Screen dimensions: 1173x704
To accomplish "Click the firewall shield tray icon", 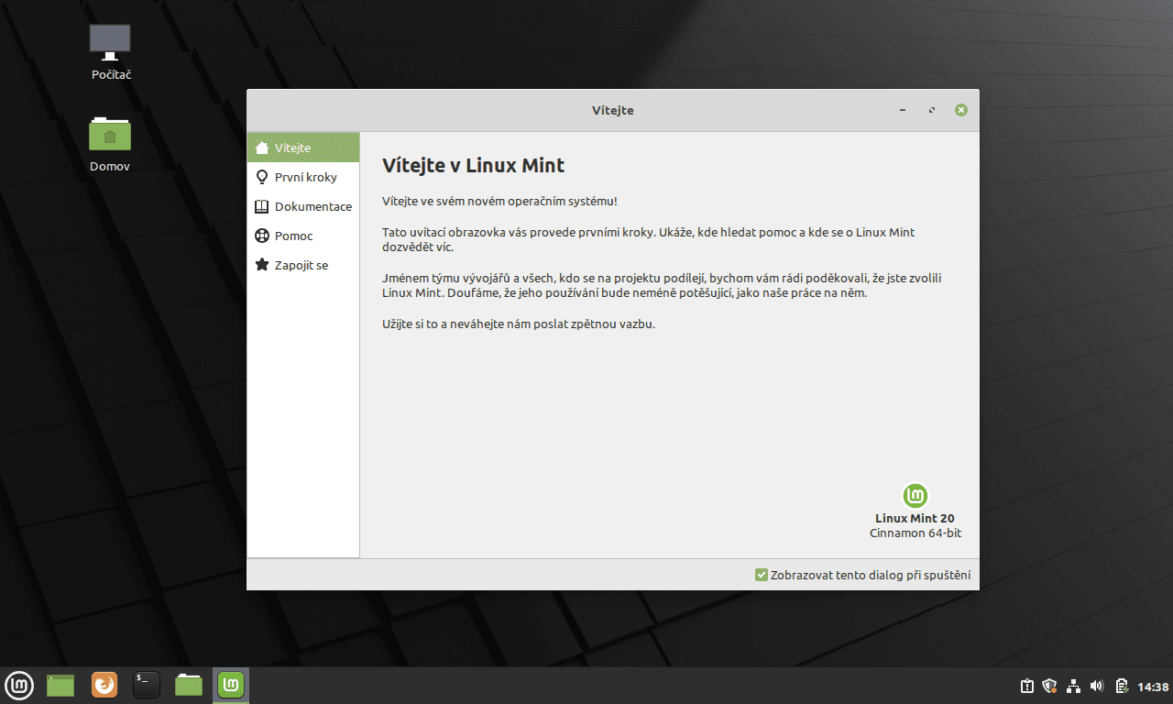I will (x=1048, y=685).
